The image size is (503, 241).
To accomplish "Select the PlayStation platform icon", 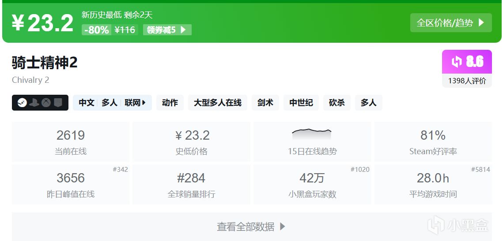I will pos(34,103).
